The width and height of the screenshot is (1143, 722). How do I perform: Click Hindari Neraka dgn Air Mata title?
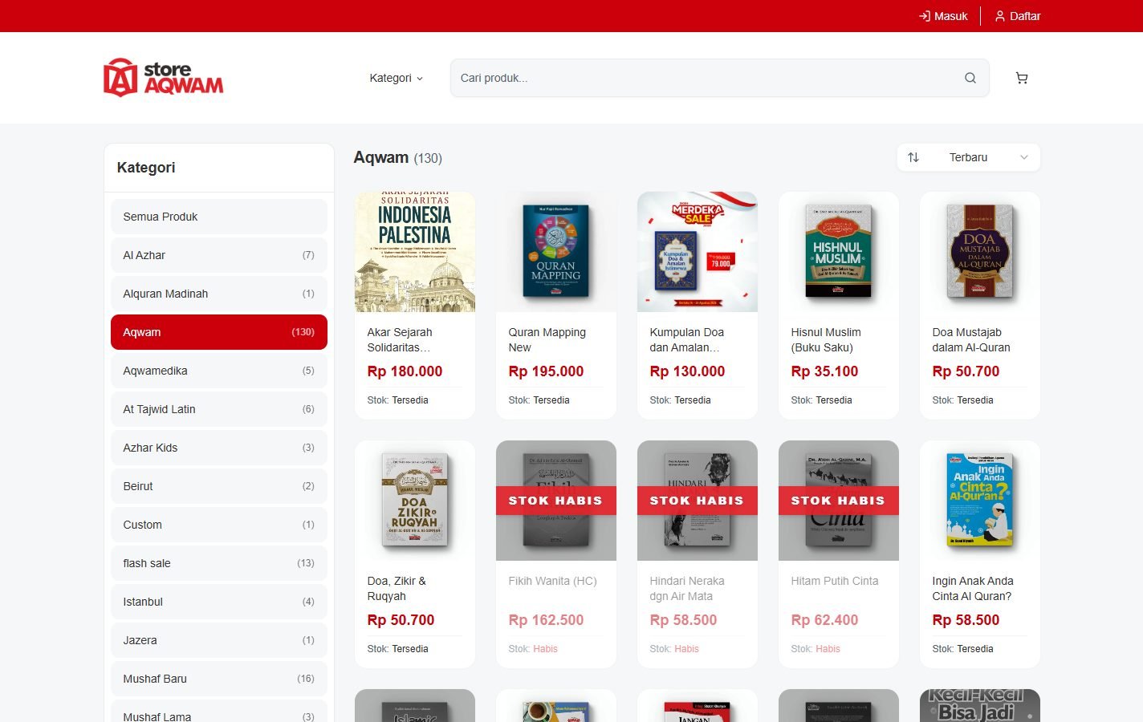coord(687,588)
